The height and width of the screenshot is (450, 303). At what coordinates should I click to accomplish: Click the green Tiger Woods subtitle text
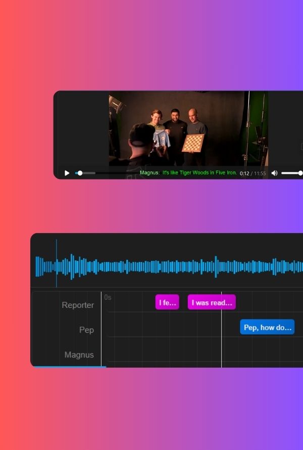pos(199,173)
